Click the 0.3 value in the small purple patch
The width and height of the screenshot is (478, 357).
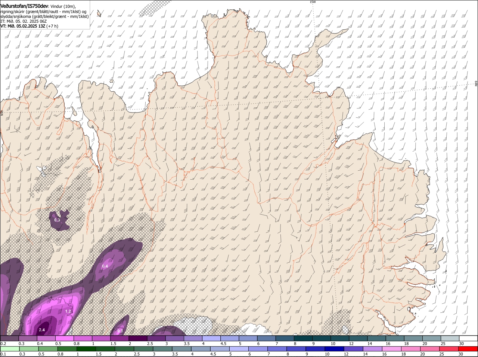tap(57, 220)
